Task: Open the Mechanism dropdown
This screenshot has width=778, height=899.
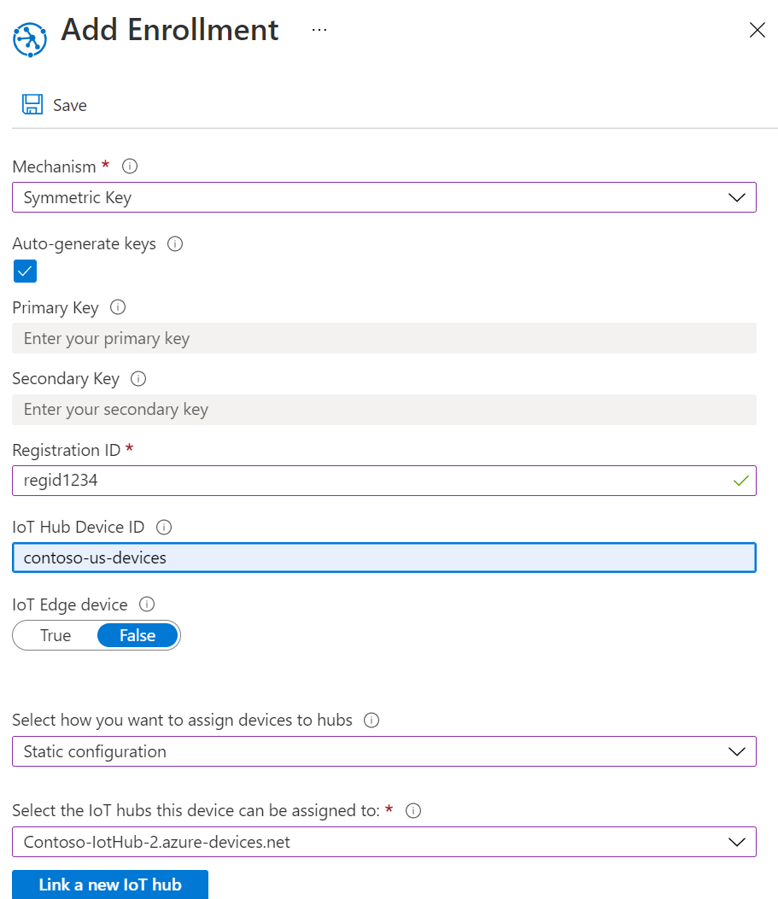Action: click(383, 197)
